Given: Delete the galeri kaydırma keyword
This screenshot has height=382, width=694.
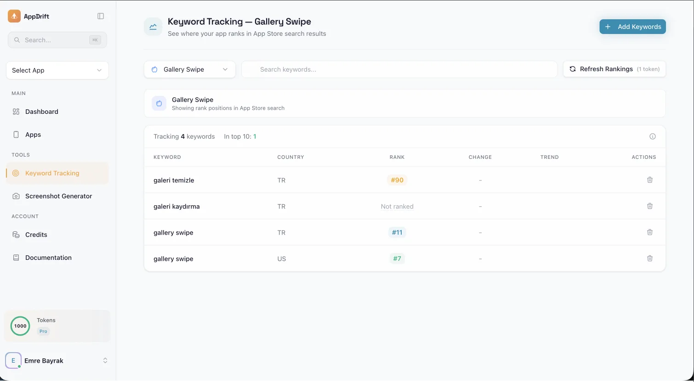Looking at the screenshot, I should coord(650,206).
